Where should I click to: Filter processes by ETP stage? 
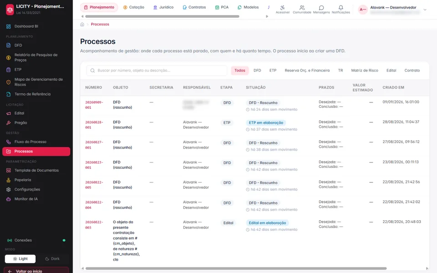pyautogui.click(x=273, y=71)
